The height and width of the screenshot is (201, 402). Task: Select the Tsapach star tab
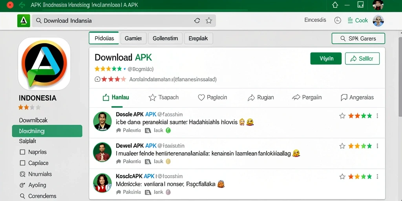pos(164,97)
